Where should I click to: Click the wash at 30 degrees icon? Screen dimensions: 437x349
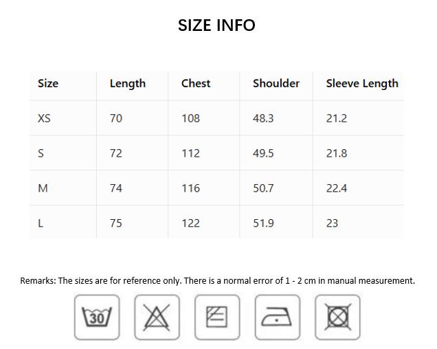coord(97,317)
